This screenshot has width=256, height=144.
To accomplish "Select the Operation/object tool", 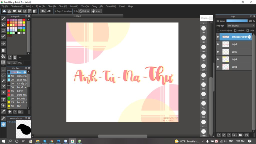I will tap(3, 105).
